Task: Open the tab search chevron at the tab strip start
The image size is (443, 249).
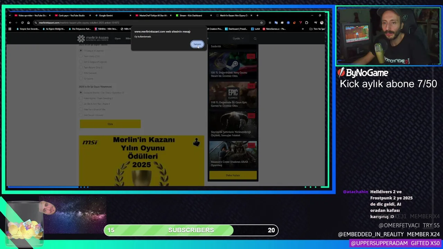Action: (10, 16)
